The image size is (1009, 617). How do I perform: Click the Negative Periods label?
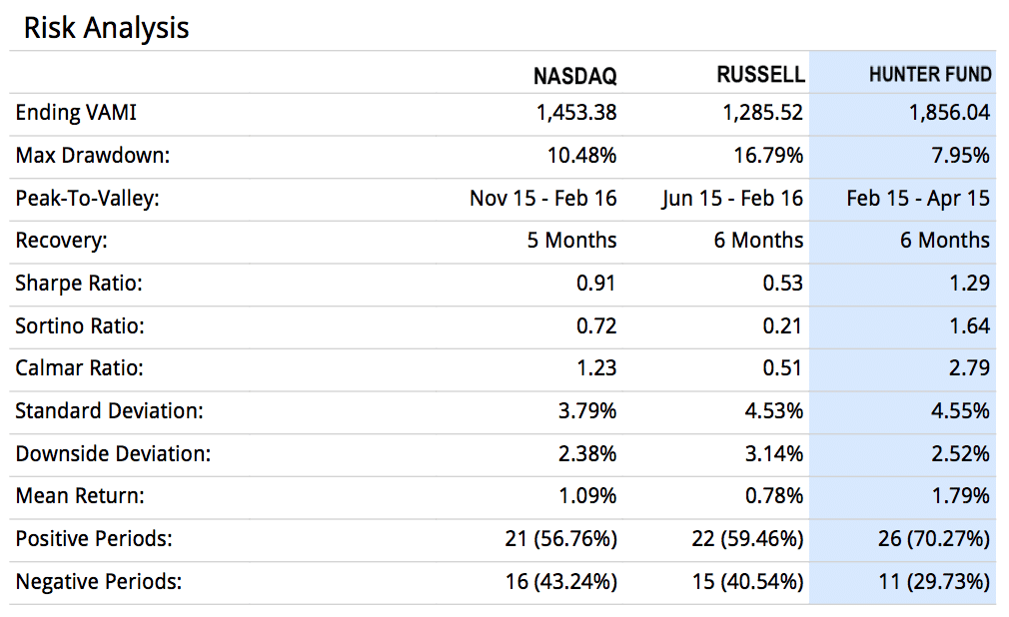pos(99,582)
